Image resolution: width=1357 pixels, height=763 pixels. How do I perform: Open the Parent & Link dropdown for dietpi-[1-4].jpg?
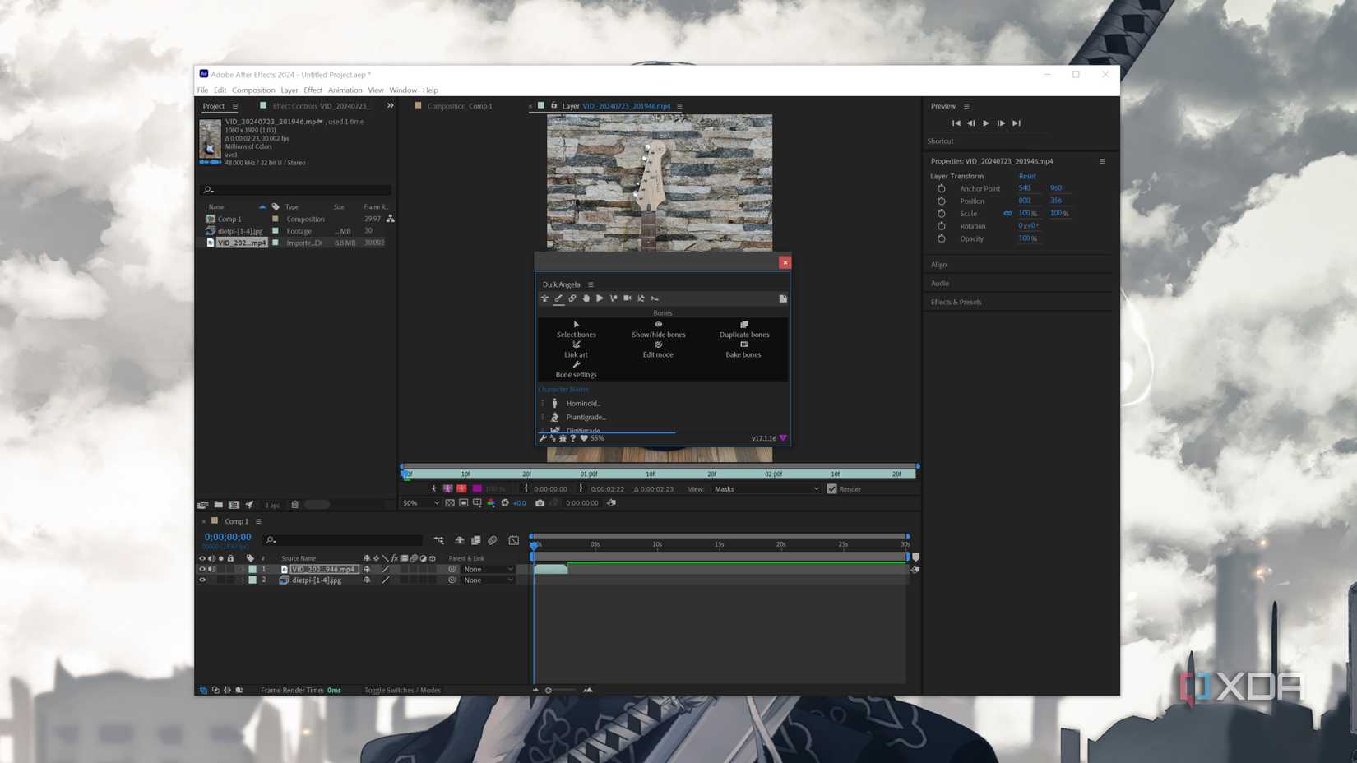[x=487, y=580]
